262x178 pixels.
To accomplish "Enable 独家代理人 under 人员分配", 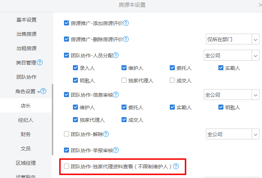I will click(124, 80).
